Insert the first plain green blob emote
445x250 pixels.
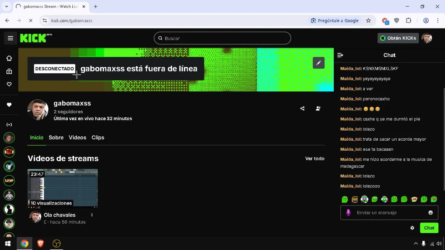click(x=345, y=199)
